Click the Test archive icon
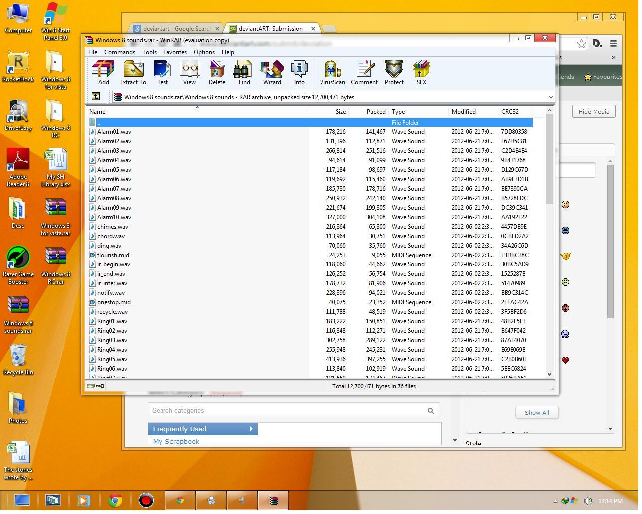Viewport: 642px width, 514px height. coord(162,73)
